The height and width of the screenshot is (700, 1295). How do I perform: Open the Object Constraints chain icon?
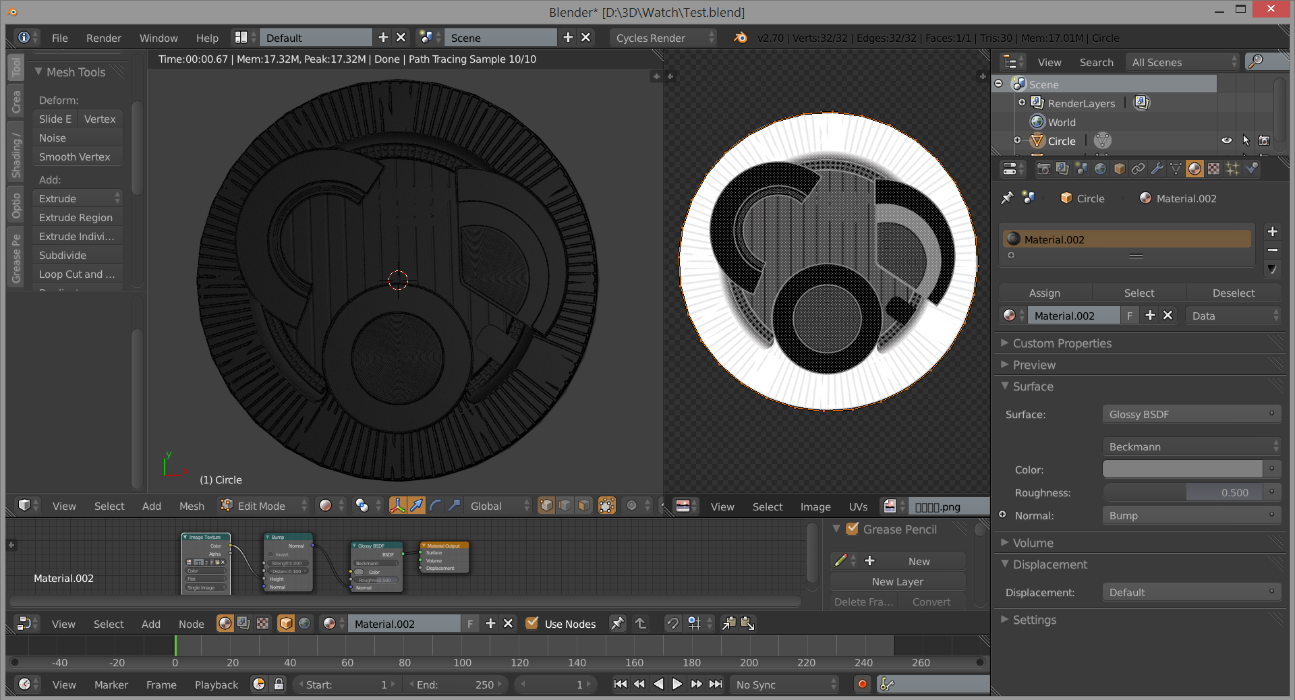(x=1138, y=169)
